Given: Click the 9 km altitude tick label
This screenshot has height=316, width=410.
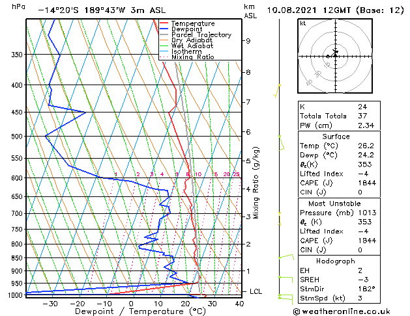Looking at the screenshot, I should 248,41.
